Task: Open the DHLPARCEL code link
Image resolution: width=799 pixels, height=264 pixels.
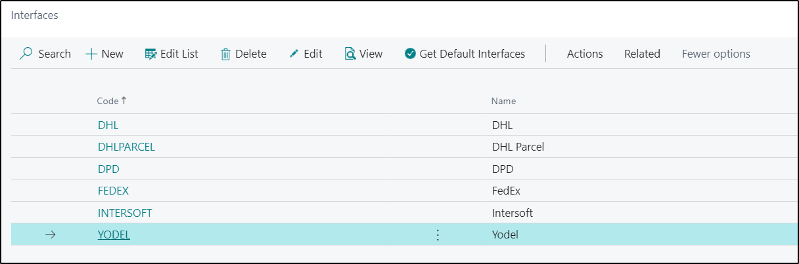Action: pyautogui.click(x=126, y=147)
